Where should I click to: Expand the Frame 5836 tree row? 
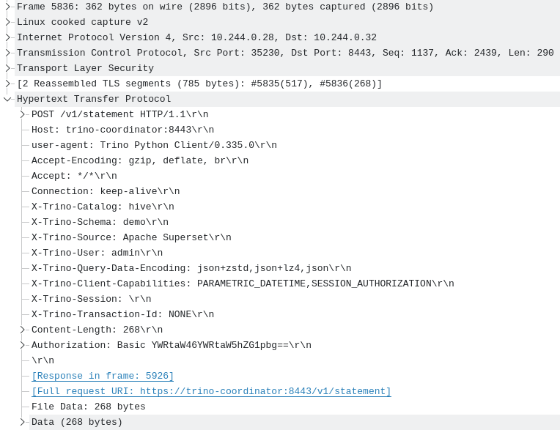click(x=8, y=7)
